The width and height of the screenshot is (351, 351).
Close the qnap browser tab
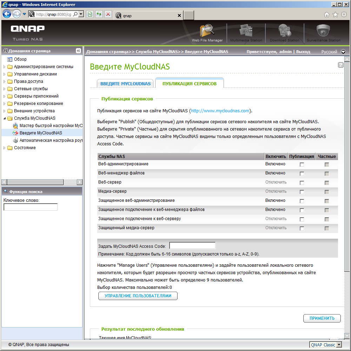pos(179,15)
